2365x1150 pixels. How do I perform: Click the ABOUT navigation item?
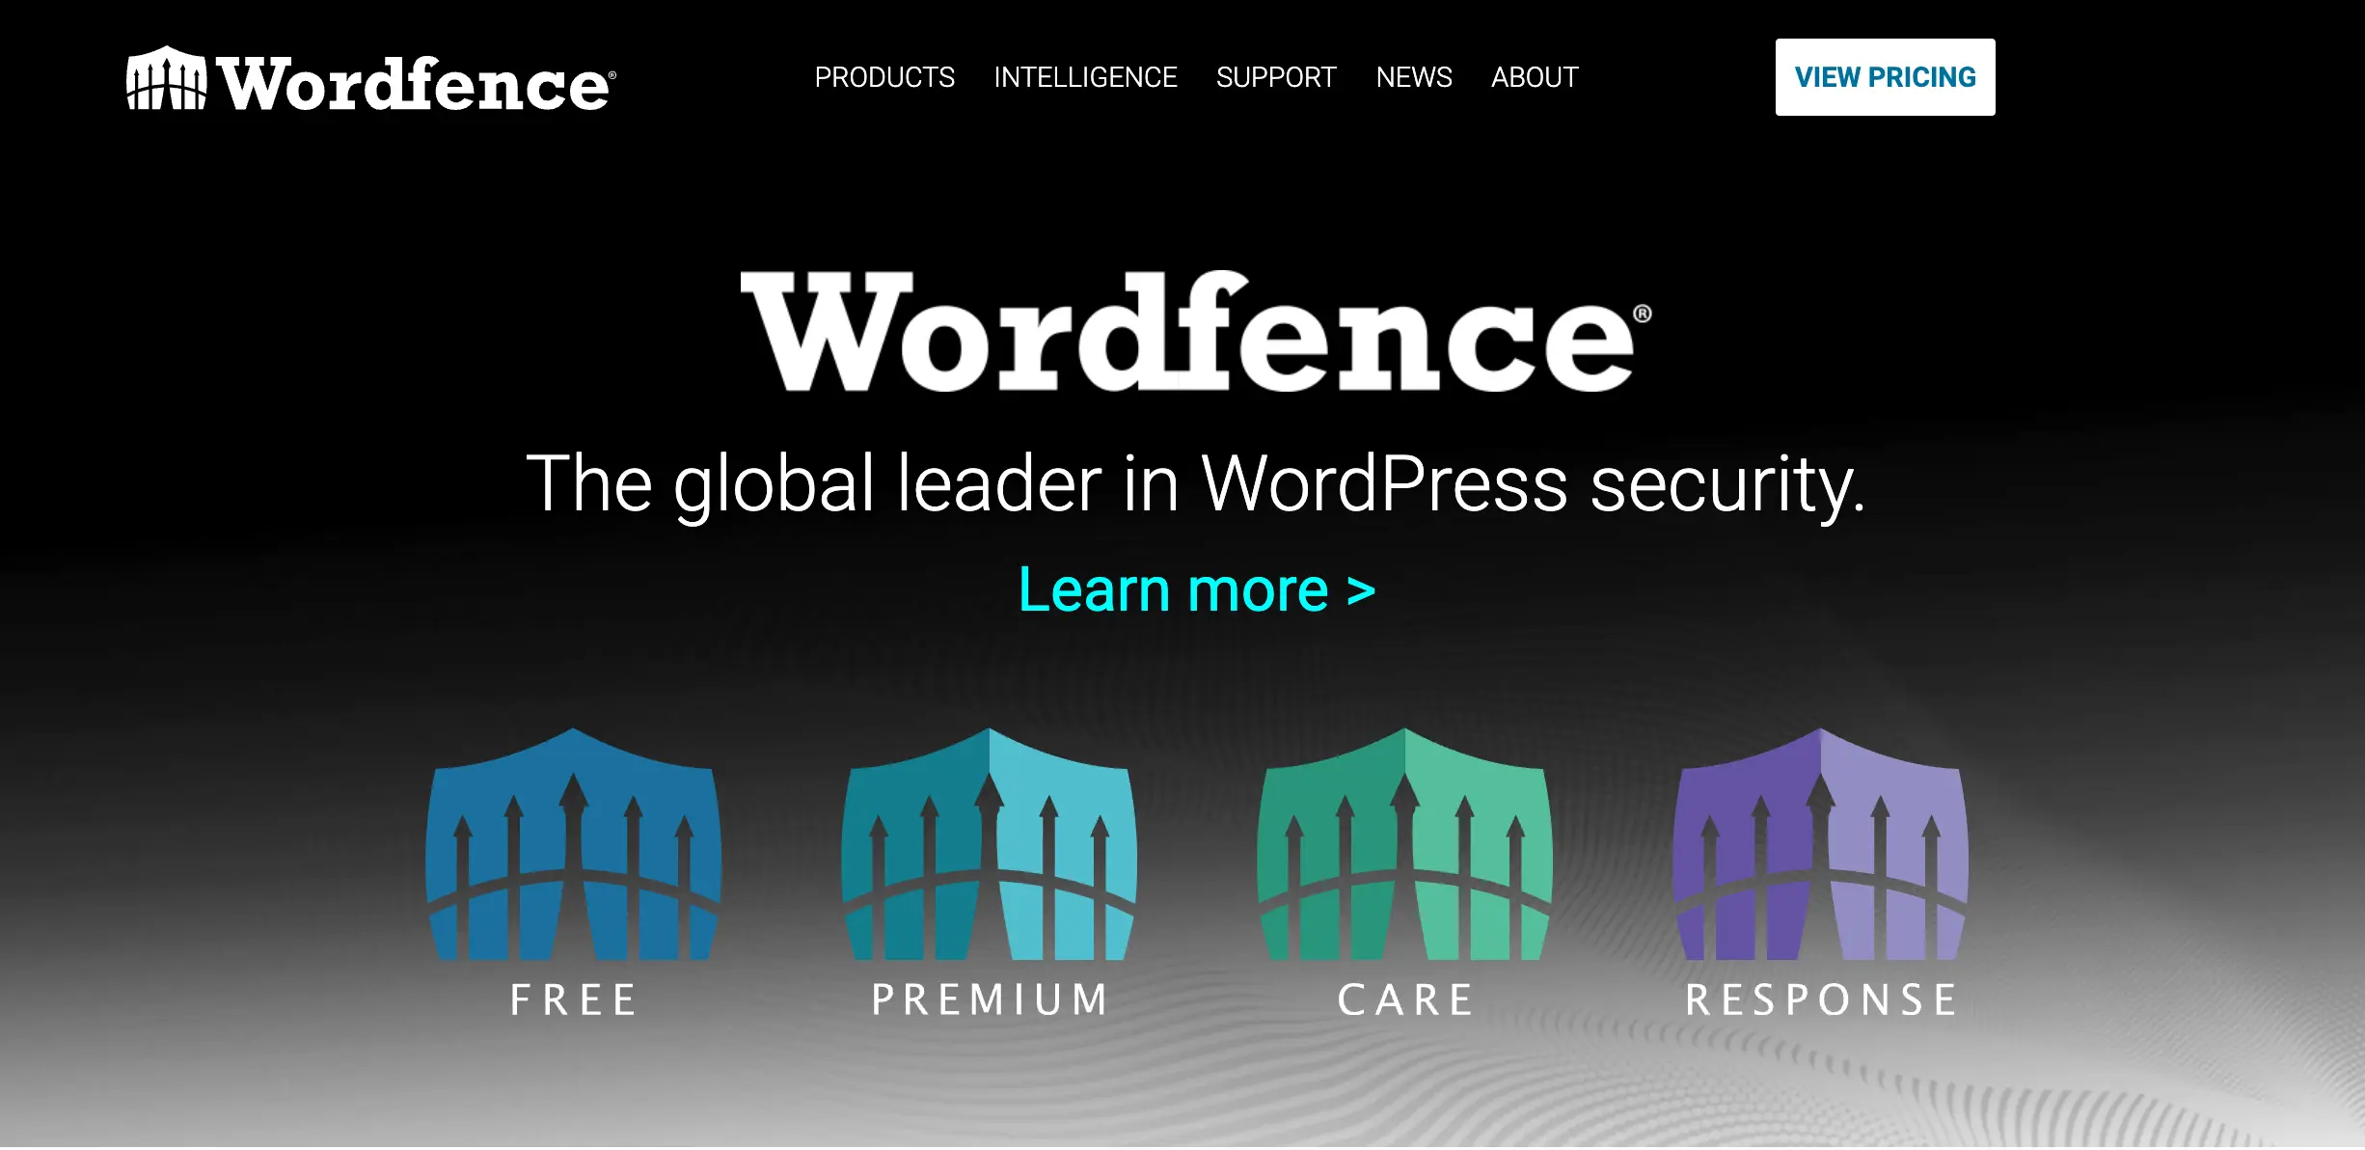click(x=1536, y=77)
